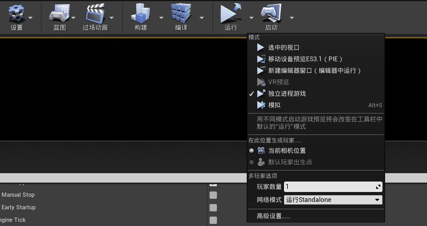Image resolution: width=427 pixels, height=226 pixels.
Task: Click the 构建 (Build) toolbar icon
Action: point(140,14)
